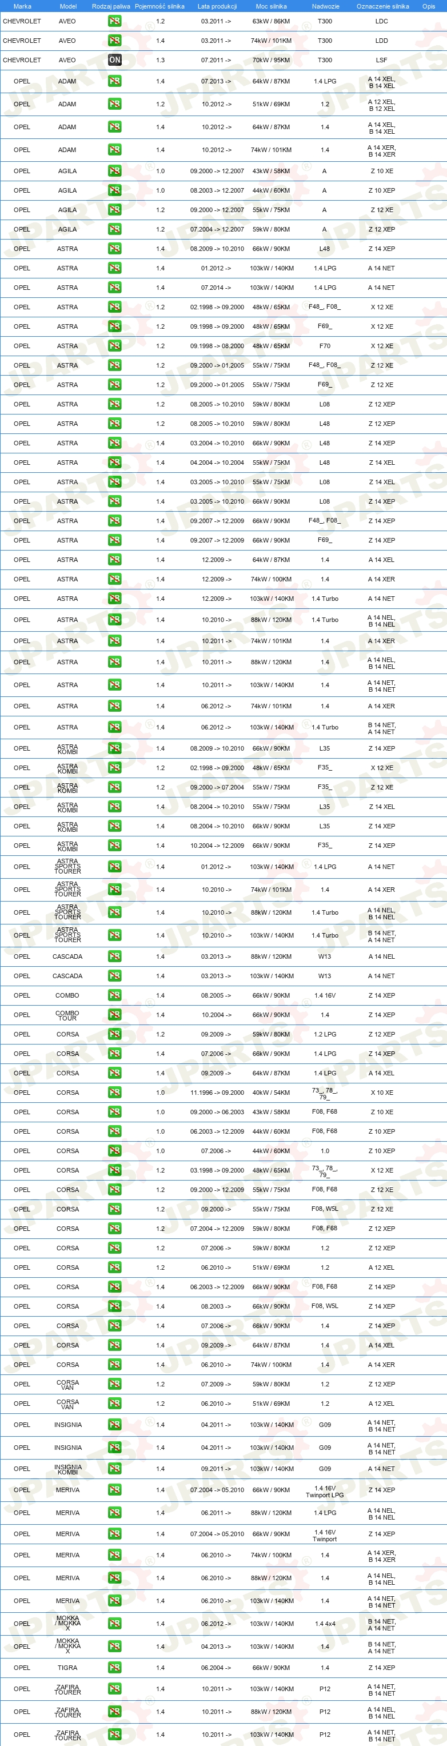
Task: Click petrol icon in Agila Z 10 XE row
Action: point(114,171)
